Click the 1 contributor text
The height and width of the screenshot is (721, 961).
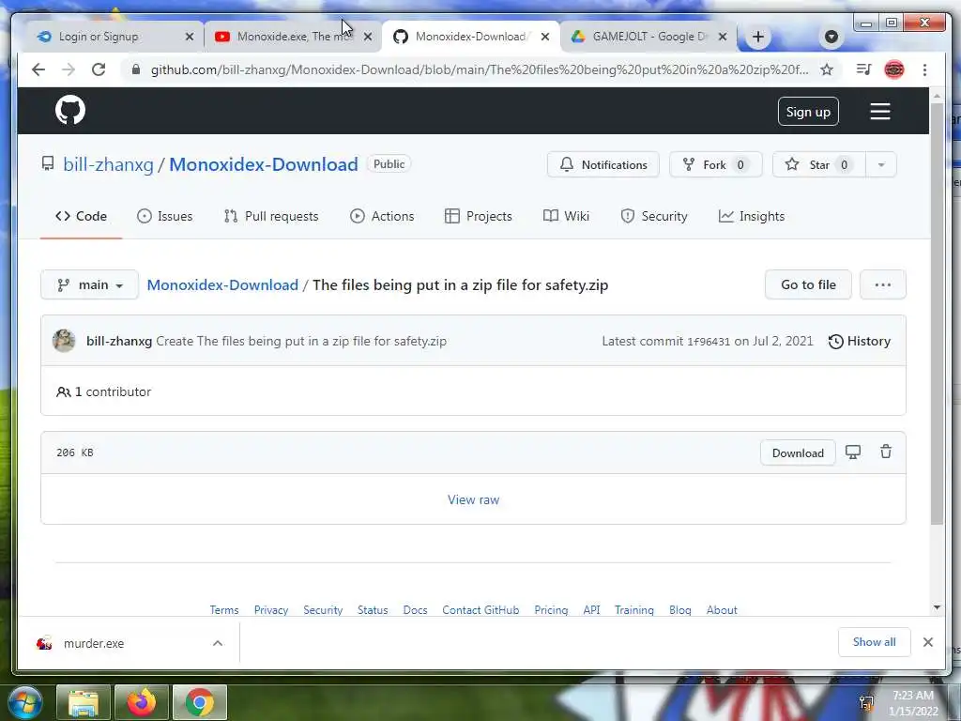[103, 391]
